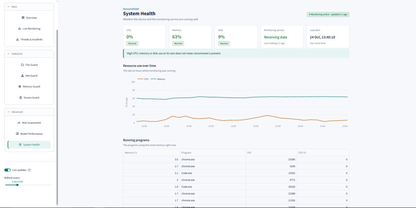The width and height of the screenshot is (416, 208).
Task: Click the Net-Guard network icon
Action: click(22, 76)
